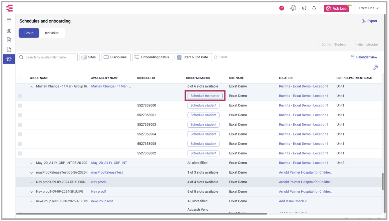Viewport: 389px width, 221px height.
Task: Expand the mayProdReleaseTest group row
Action: tap(31, 173)
